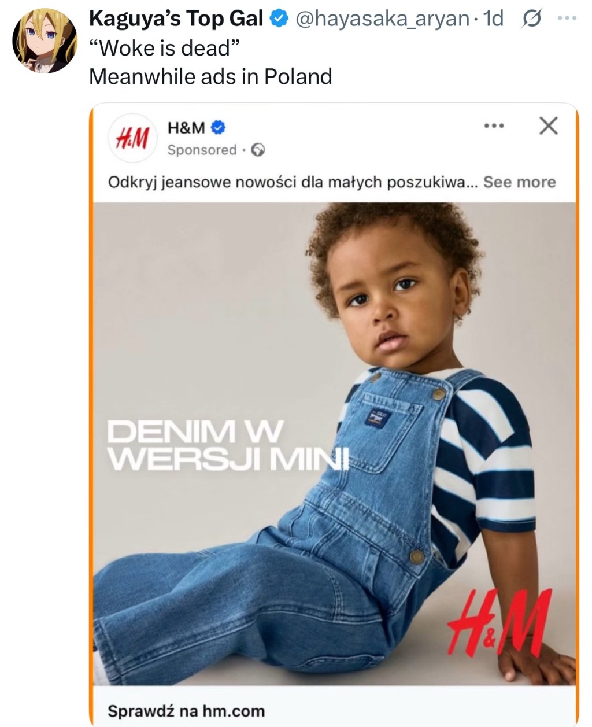The width and height of the screenshot is (592, 727).
Task: Open the @hayasaka_aryan handle link
Action: point(382,19)
